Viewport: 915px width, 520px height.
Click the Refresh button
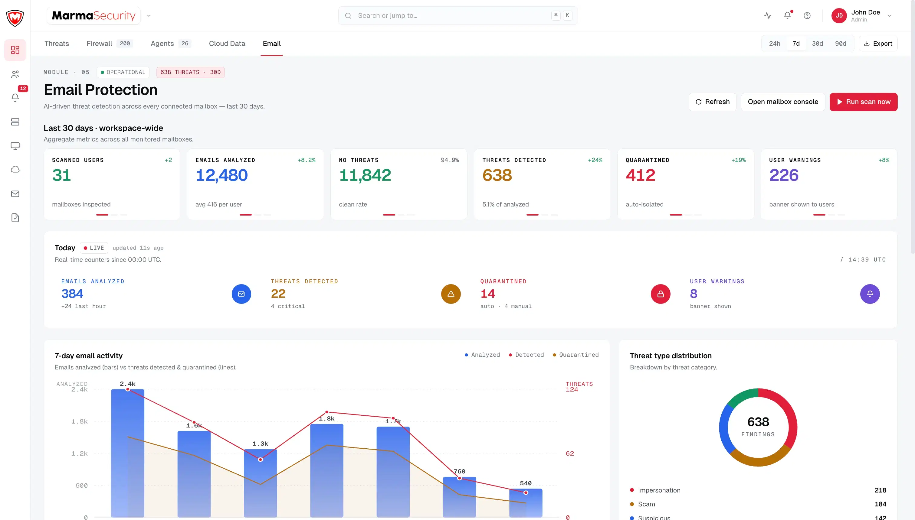pos(712,102)
